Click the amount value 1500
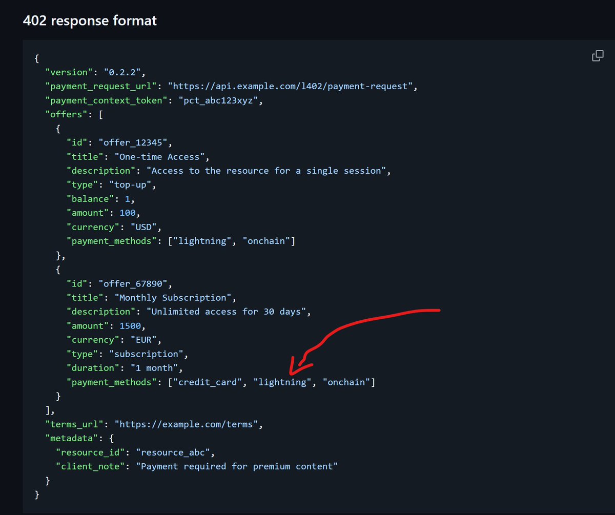Viewport: 615px width, 515px height. click(130, 326)
